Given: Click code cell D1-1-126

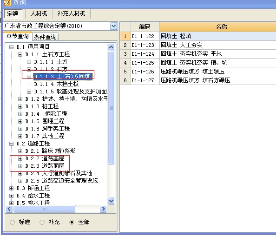Looking at the screenshot, I should point(145,72).
